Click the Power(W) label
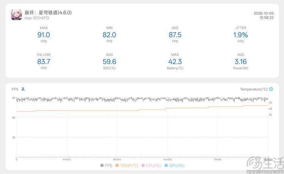Image resolution: width=284 pixels, height=174 pixels. (240, 68)
